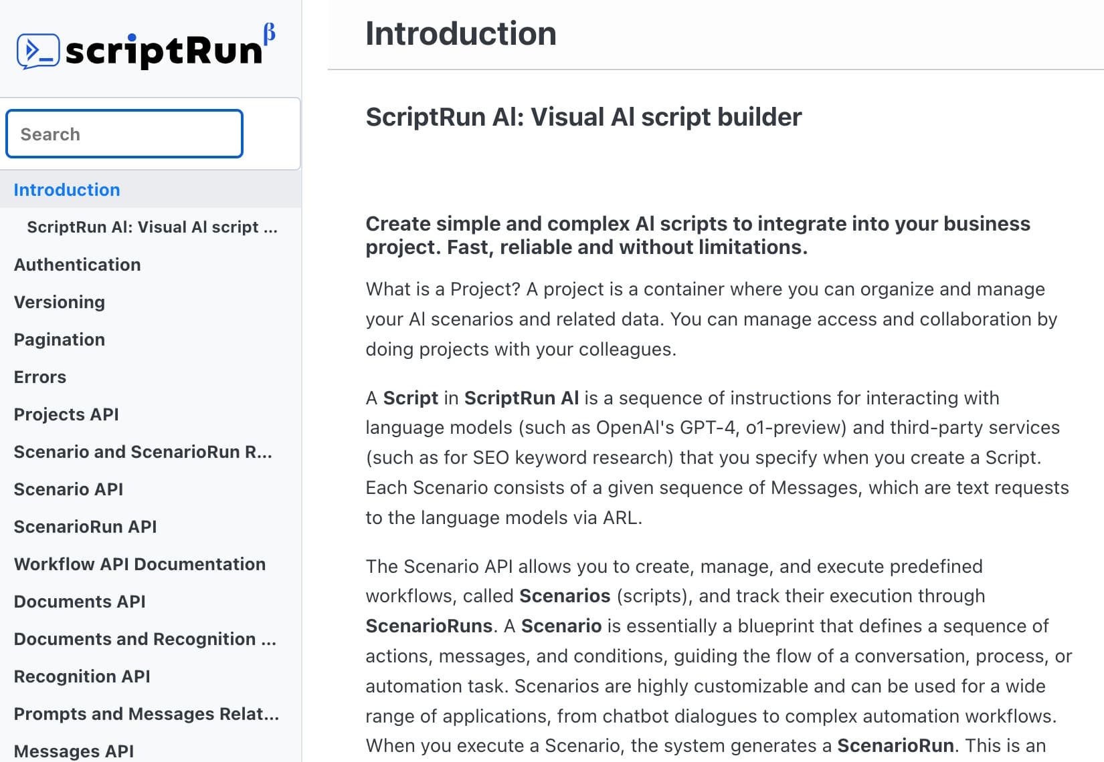Viewport: 1104px width, 762px height.
Task: Click the Introduction page heading
Action: [461, 33]
